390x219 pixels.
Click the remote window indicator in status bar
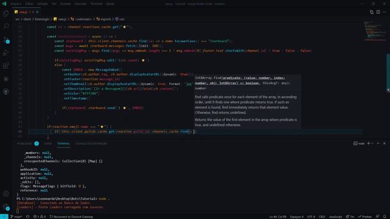click(x=4, y=217)
